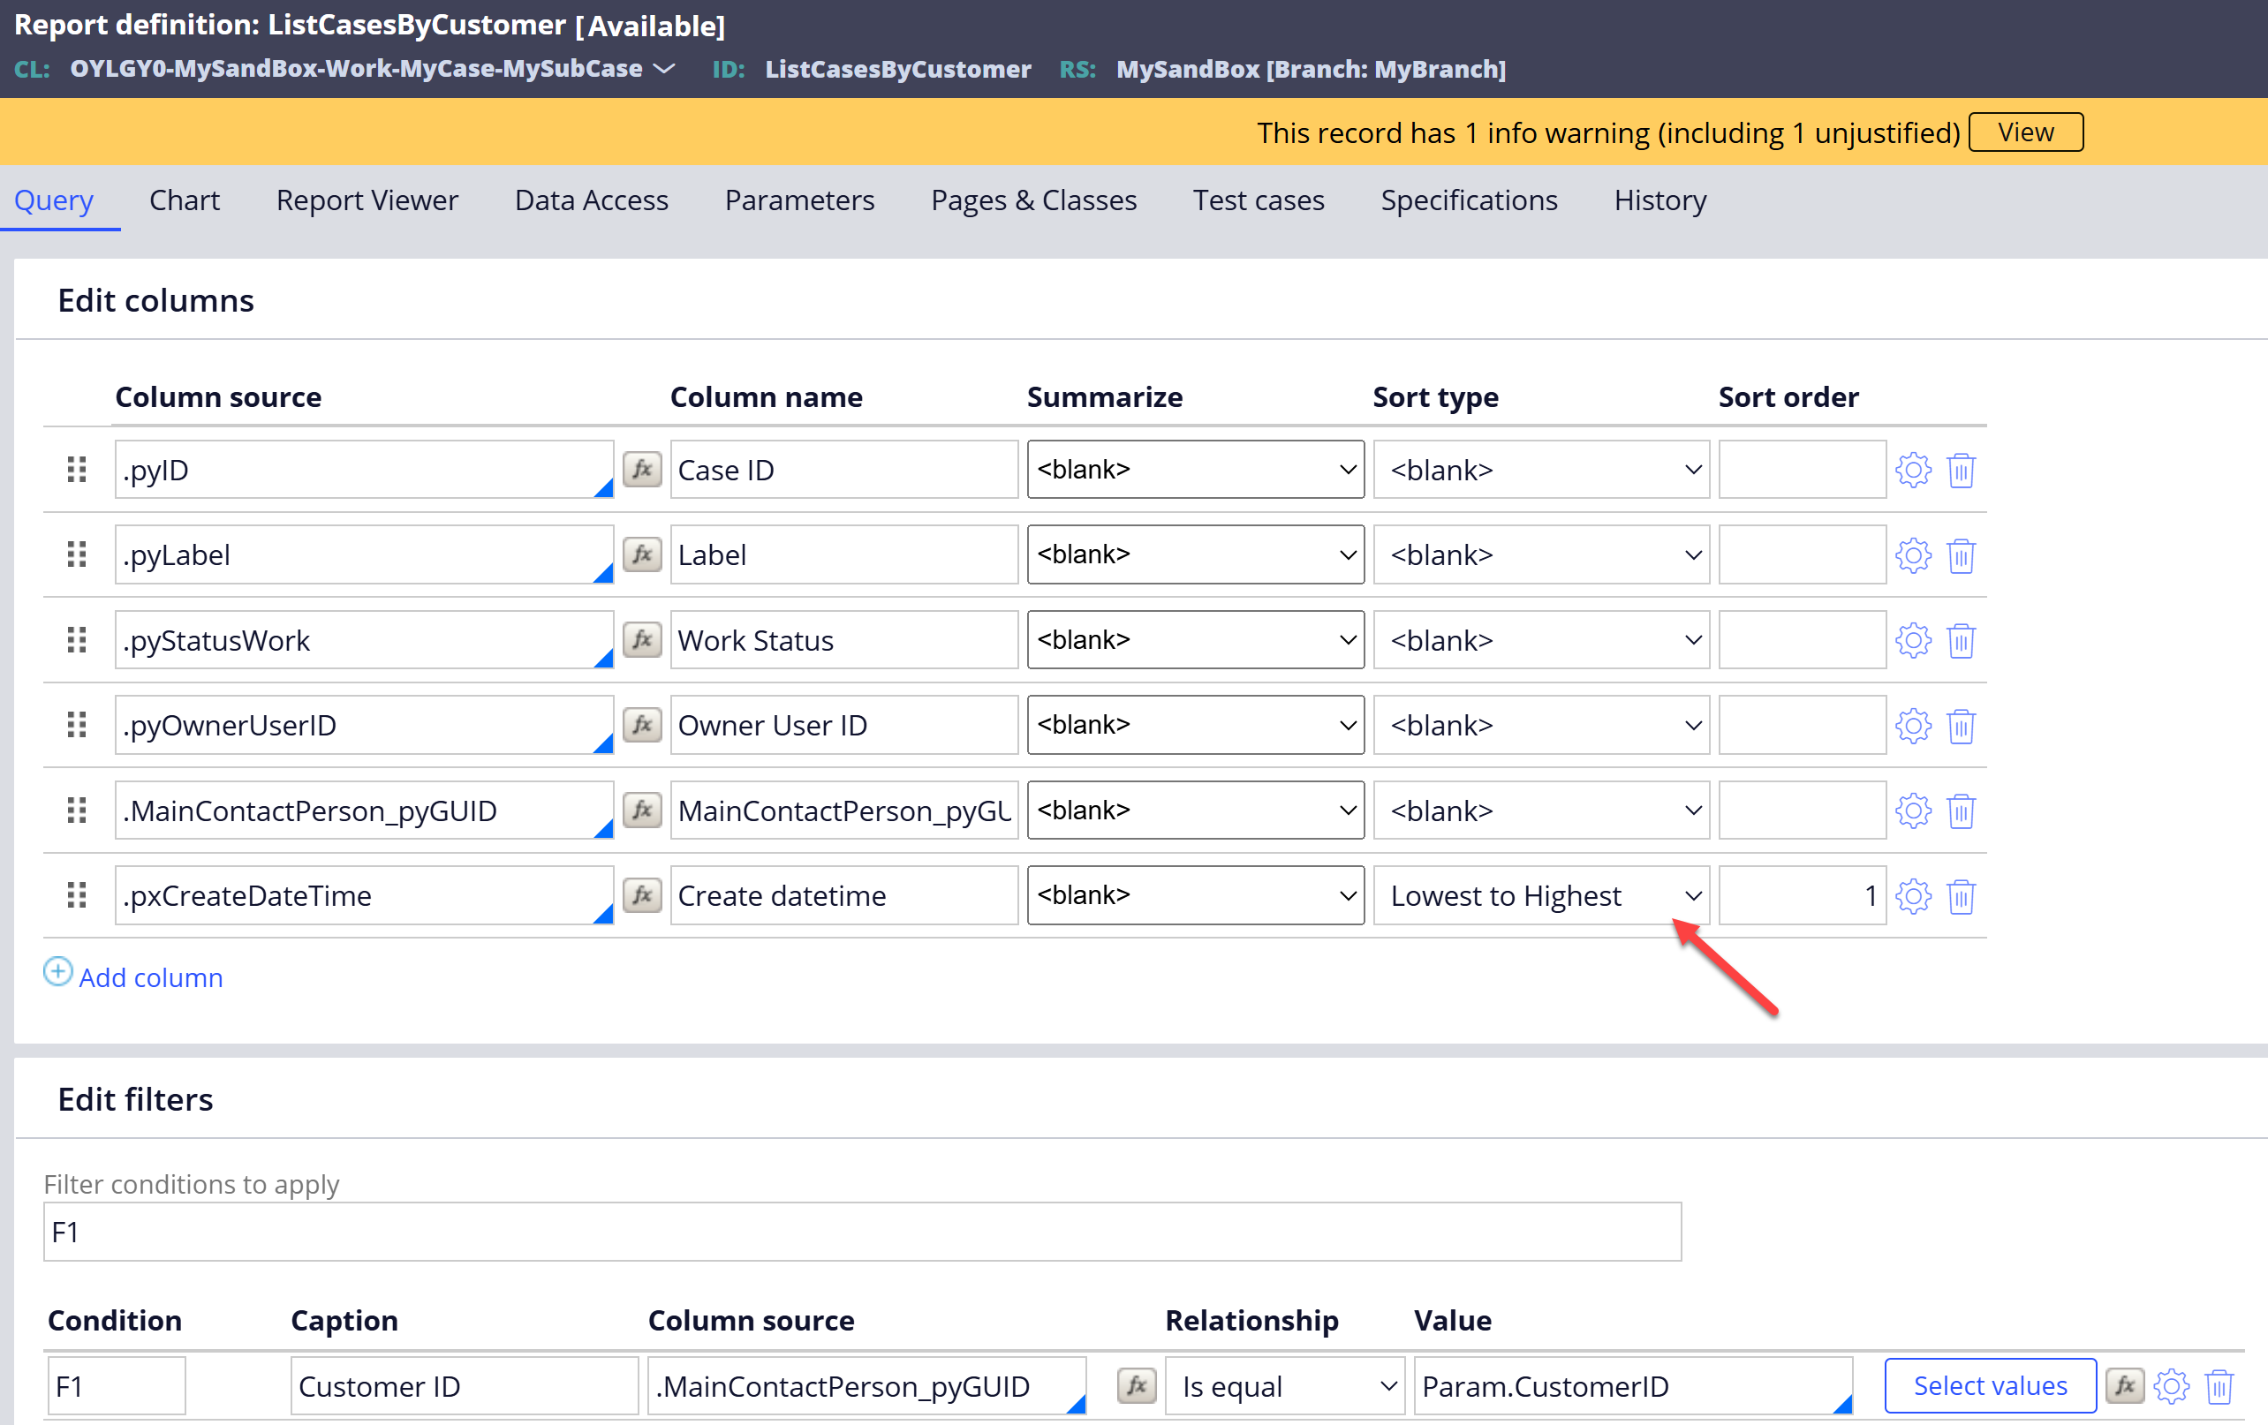This screenshot has width=2268, height=1425.
Task: Open filter F1 settings gear
Action: [2171, 1386]
